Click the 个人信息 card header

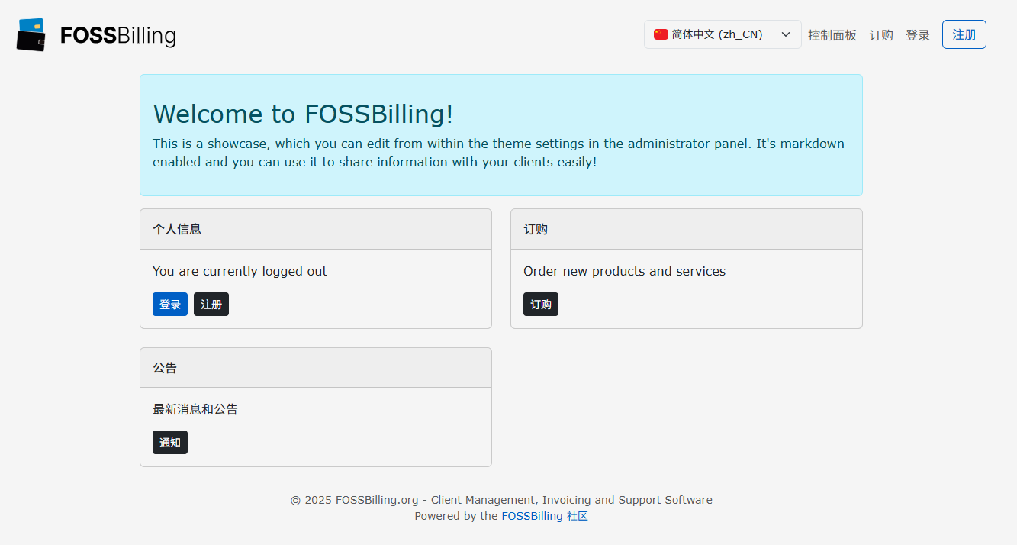(316, 229)
